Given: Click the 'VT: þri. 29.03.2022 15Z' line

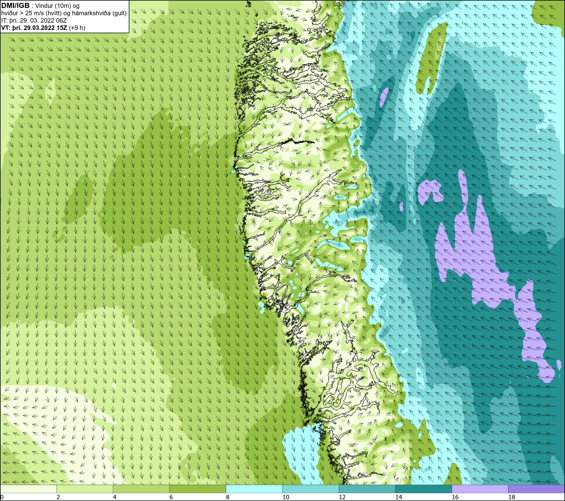Looking at the screenshot, I should (34, 27).
